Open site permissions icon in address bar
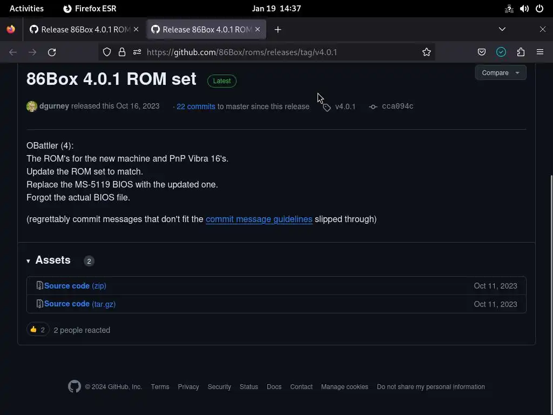This screenshot has height=415, width=553. pyautogui.click(x=137, y=52)
